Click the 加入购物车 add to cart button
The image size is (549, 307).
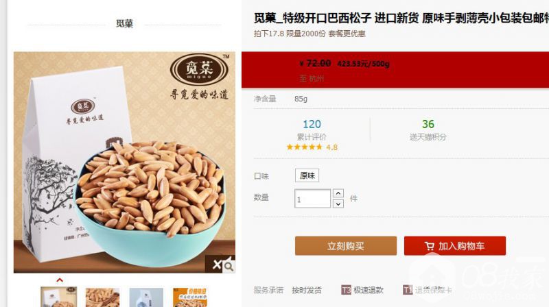[455, 246]
